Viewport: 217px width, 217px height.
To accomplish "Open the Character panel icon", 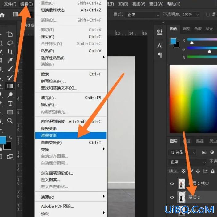I will pos(159,46).
